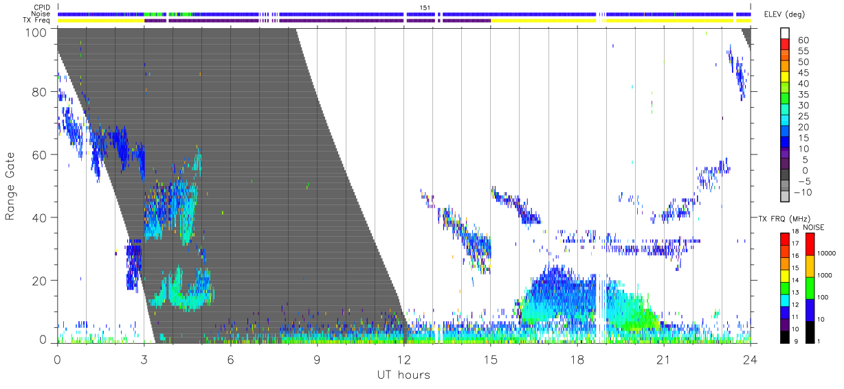Click the 10000 label on NOISE legend
The height and width of the screenshot is (389, 844).
828,253
